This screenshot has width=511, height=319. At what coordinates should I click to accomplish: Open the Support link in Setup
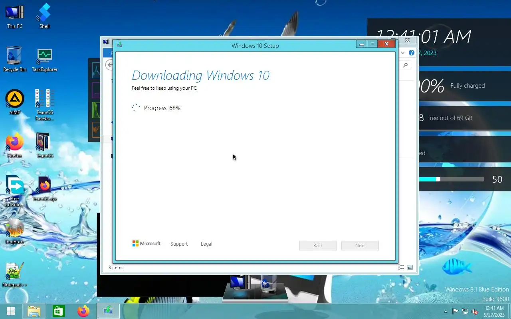pos(179,244)
